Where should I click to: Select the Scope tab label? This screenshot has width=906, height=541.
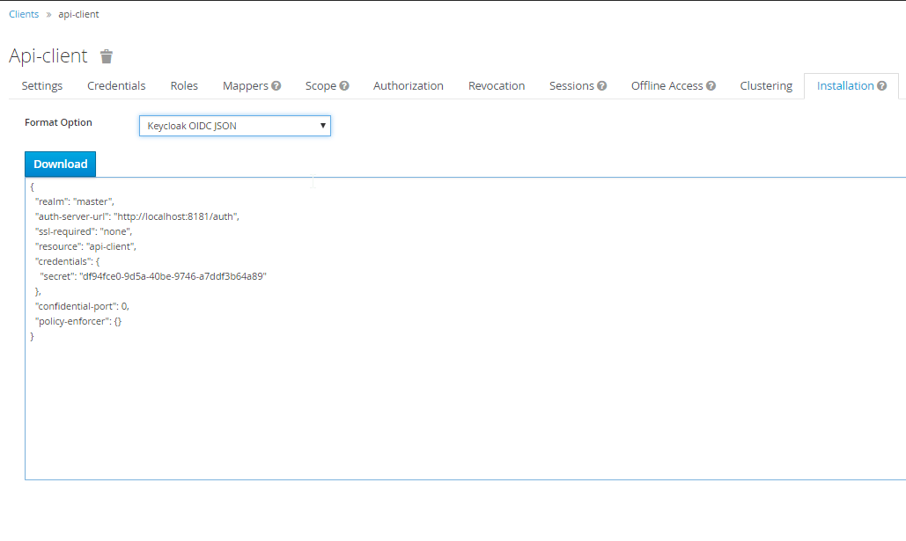320,86
